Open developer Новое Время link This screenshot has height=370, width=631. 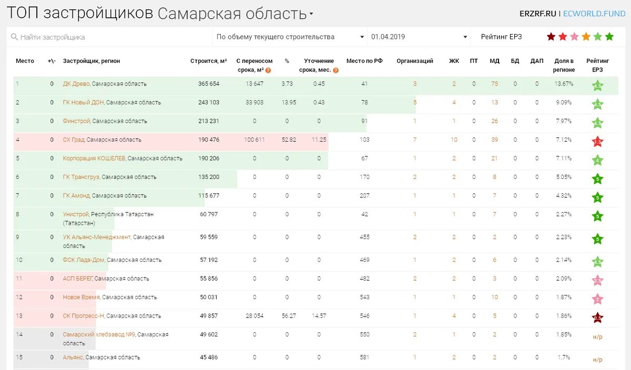tap(81, 297)
